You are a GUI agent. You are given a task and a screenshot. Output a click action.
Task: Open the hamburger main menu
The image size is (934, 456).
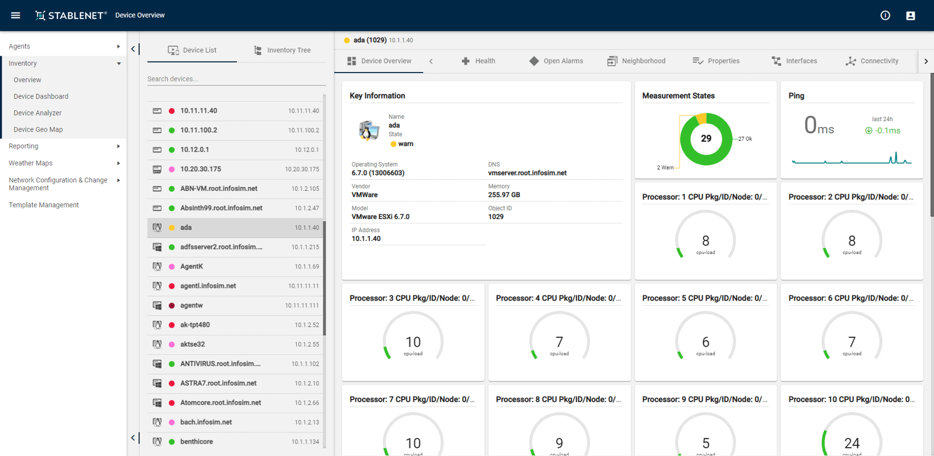pyautogui.click(x=16, y=15)
